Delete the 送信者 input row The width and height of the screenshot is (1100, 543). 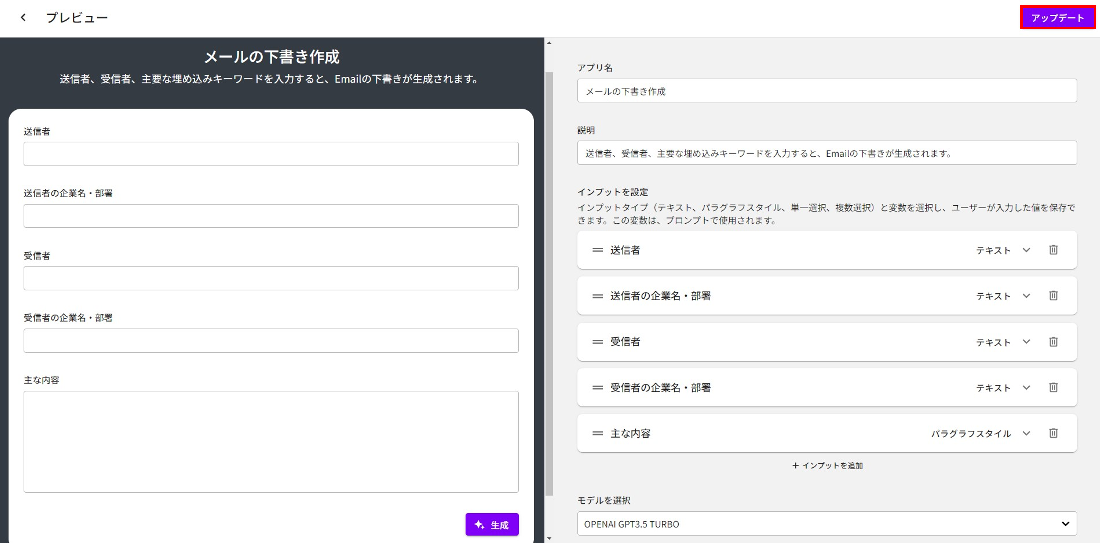1053,250
